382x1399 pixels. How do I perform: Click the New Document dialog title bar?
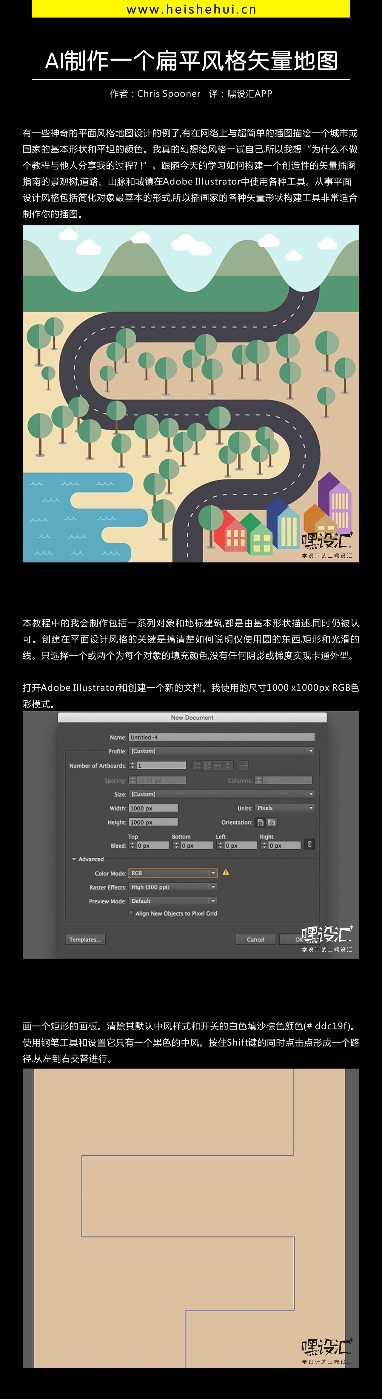click(192, 717)
